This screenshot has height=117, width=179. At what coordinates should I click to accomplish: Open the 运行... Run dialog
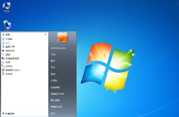(54, 113)
